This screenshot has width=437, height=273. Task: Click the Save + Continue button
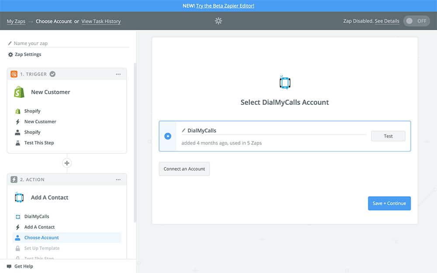click(x=389, y=203)
